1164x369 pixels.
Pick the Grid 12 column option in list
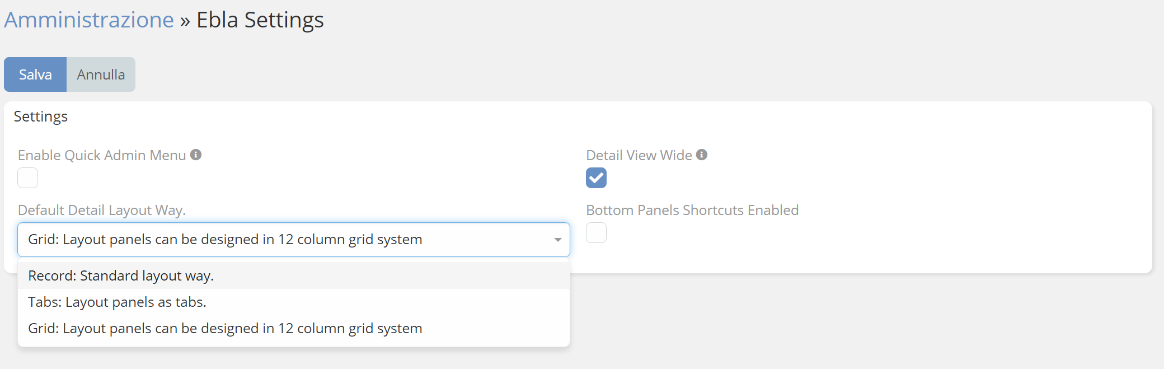225,328
